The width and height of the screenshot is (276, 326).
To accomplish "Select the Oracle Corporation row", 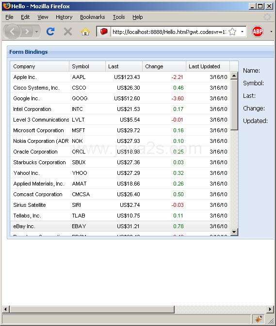I will click(120, 152).
